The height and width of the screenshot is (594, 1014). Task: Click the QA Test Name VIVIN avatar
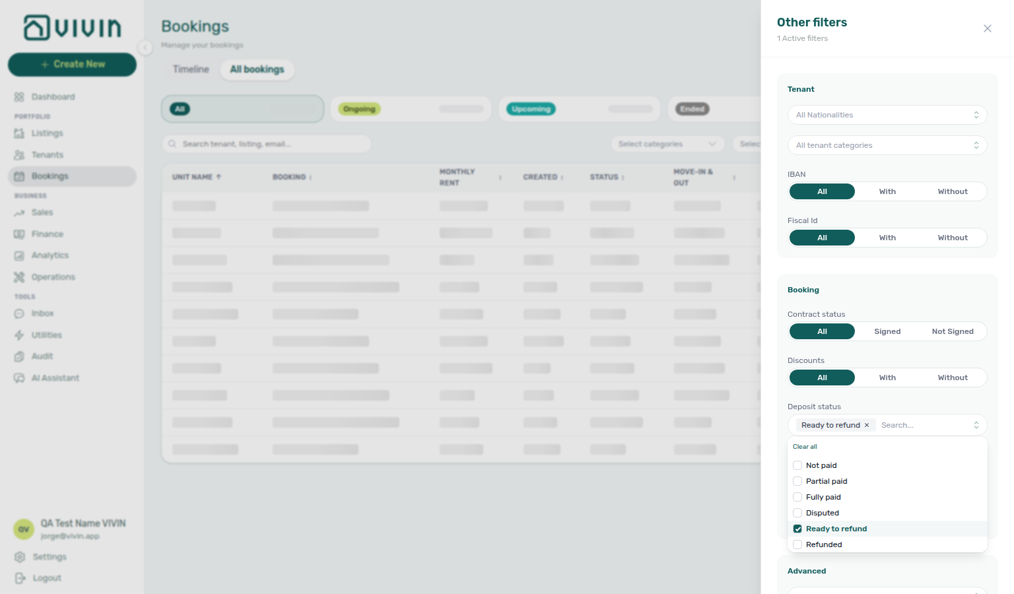(24, 529)
